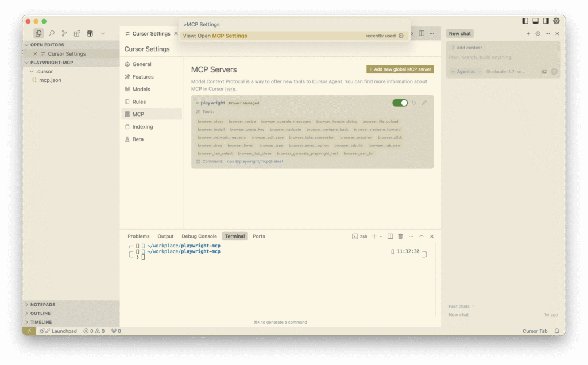
Task: Click the refresh icon for playwright server
Action: 413,103
